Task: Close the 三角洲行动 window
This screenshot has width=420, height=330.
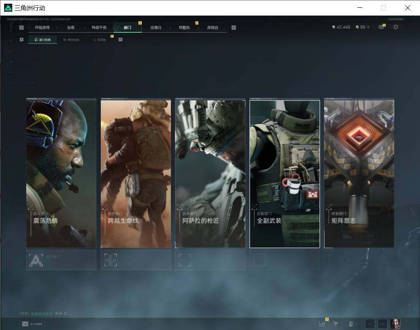Action: (x=407, y=8)
